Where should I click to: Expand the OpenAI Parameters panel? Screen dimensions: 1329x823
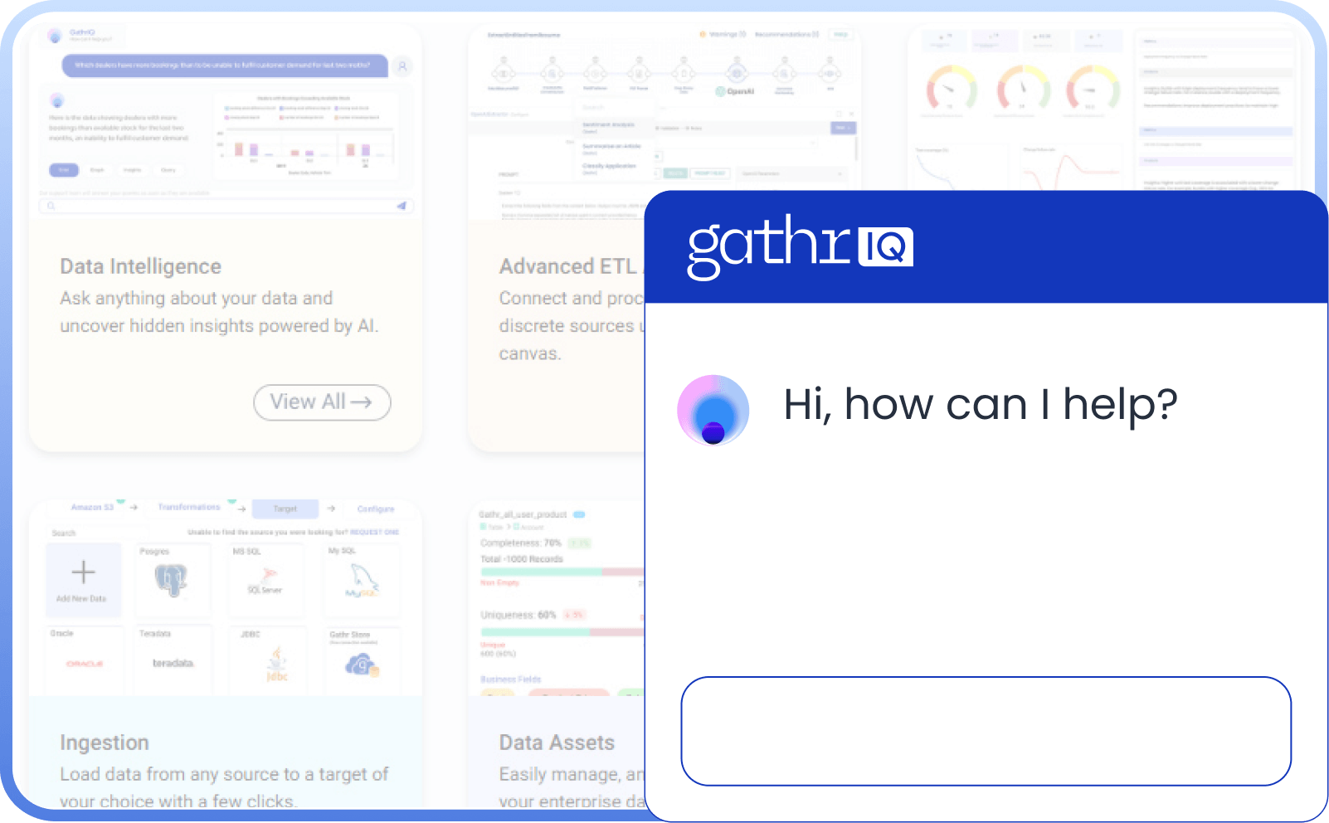click(x=792, y=173)
